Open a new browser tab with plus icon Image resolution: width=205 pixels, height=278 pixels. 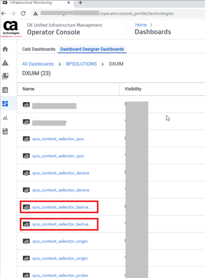[x=80, y=3]
